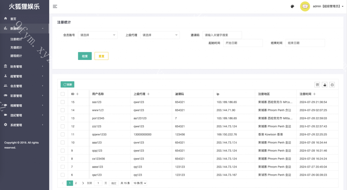Collapse the 数据统计 sidebar menu arrow
Viewport: 347px width, 190px height.
[43, 28]
